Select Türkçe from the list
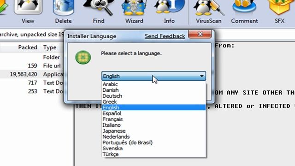Image resolution: width=295 pixels, height=166 pixels. click(x=153, y=154)
